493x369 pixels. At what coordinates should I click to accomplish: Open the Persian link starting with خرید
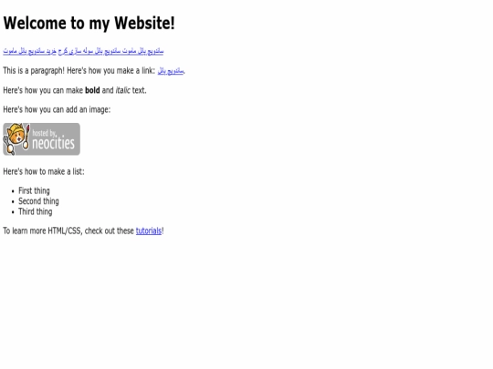[x=30, y=51]
